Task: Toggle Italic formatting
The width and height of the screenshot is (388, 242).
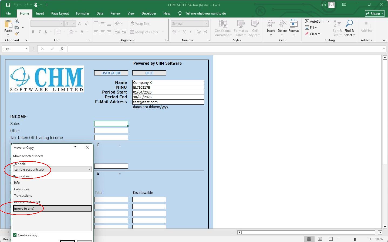Action: (40, 32)
